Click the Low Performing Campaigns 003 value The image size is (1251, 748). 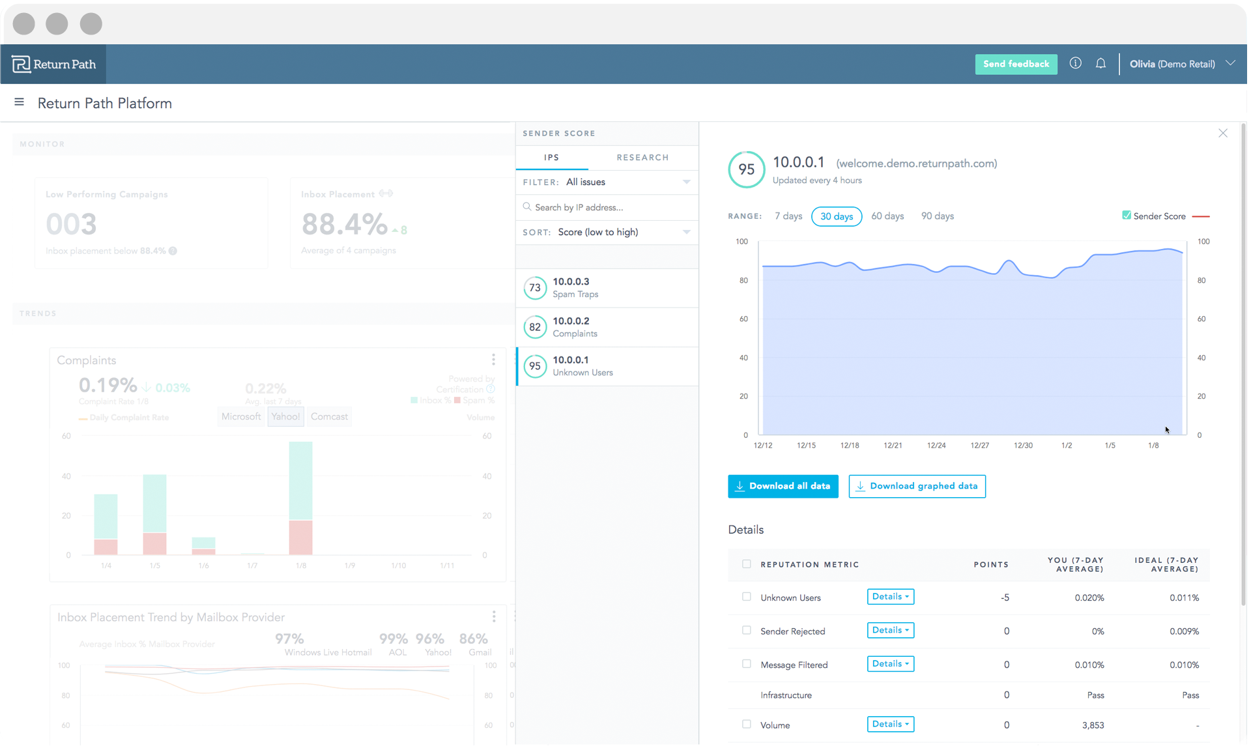(72, 225)
